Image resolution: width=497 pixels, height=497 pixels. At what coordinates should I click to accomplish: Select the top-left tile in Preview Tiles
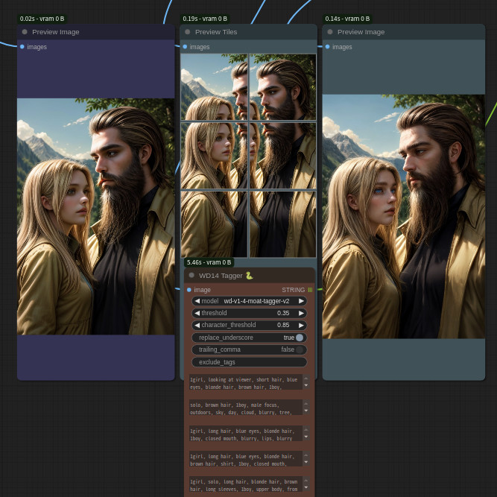214,86
